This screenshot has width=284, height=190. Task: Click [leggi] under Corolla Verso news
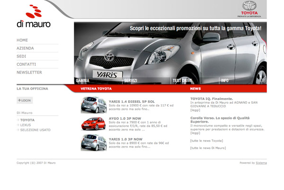[195, 133]
